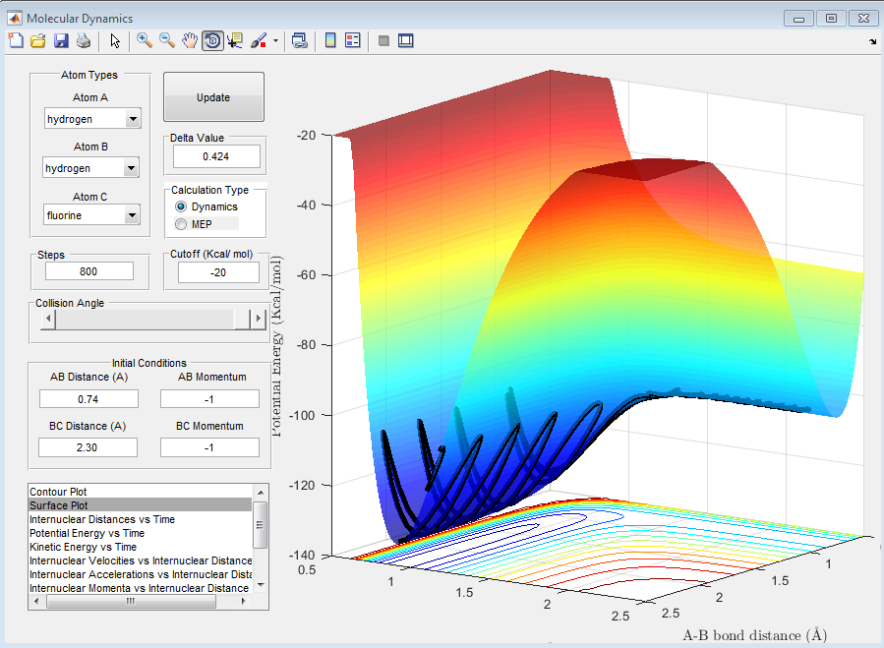Viewport: 884px width, 648px height.
Task: Open the Atom B dropdown
Action: pyautogui.click(x=132, y=168)
